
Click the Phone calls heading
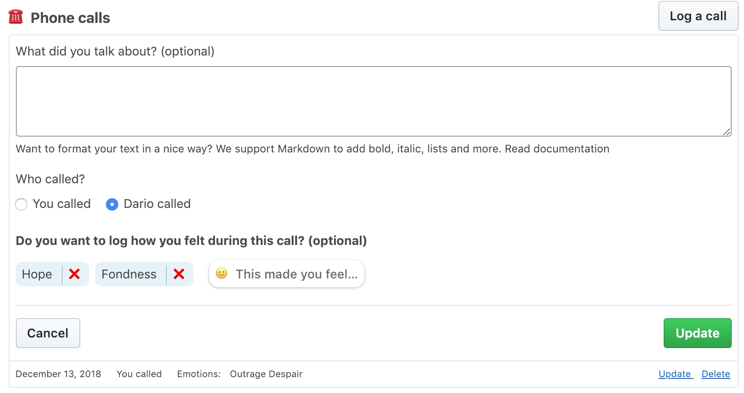pos(70,18)
